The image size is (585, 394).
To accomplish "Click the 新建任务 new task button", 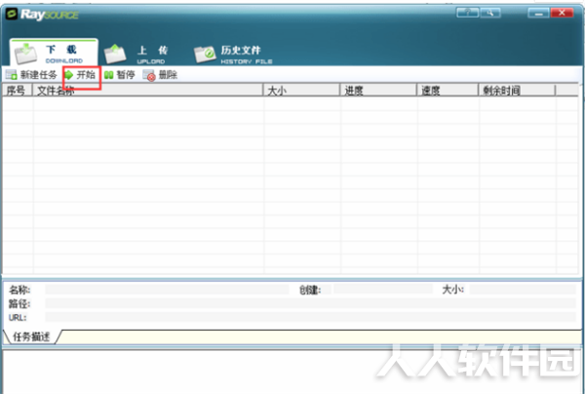I will pos(31,75).
